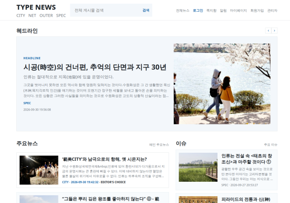Show next headline with right chevron

tap(275, 30)
